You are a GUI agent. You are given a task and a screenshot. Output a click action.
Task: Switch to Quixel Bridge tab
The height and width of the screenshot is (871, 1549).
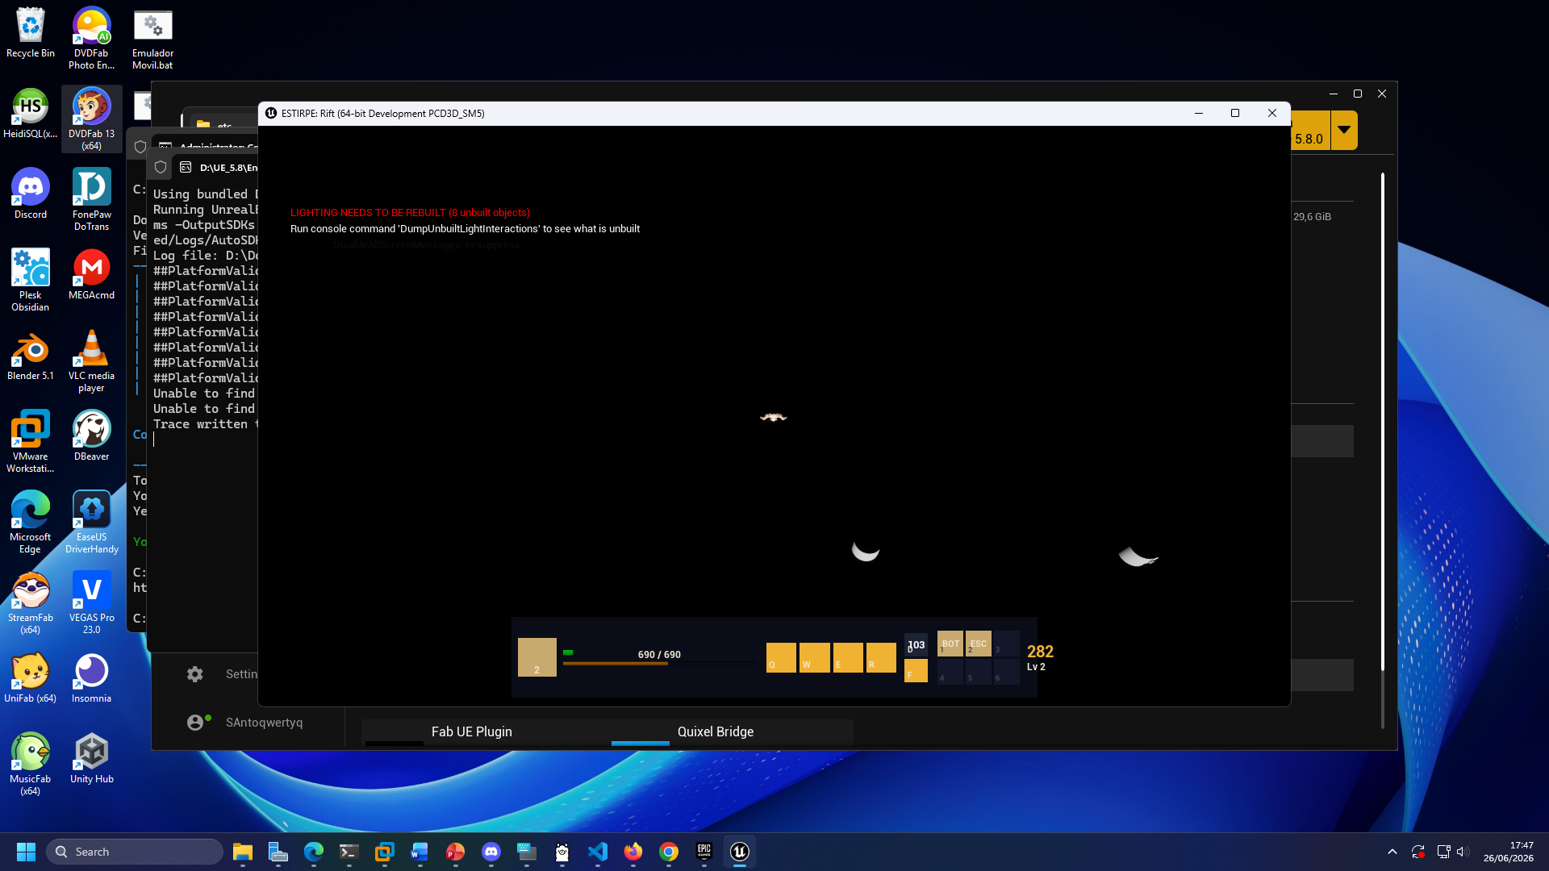pyautogui.click(x=716, y=732)
